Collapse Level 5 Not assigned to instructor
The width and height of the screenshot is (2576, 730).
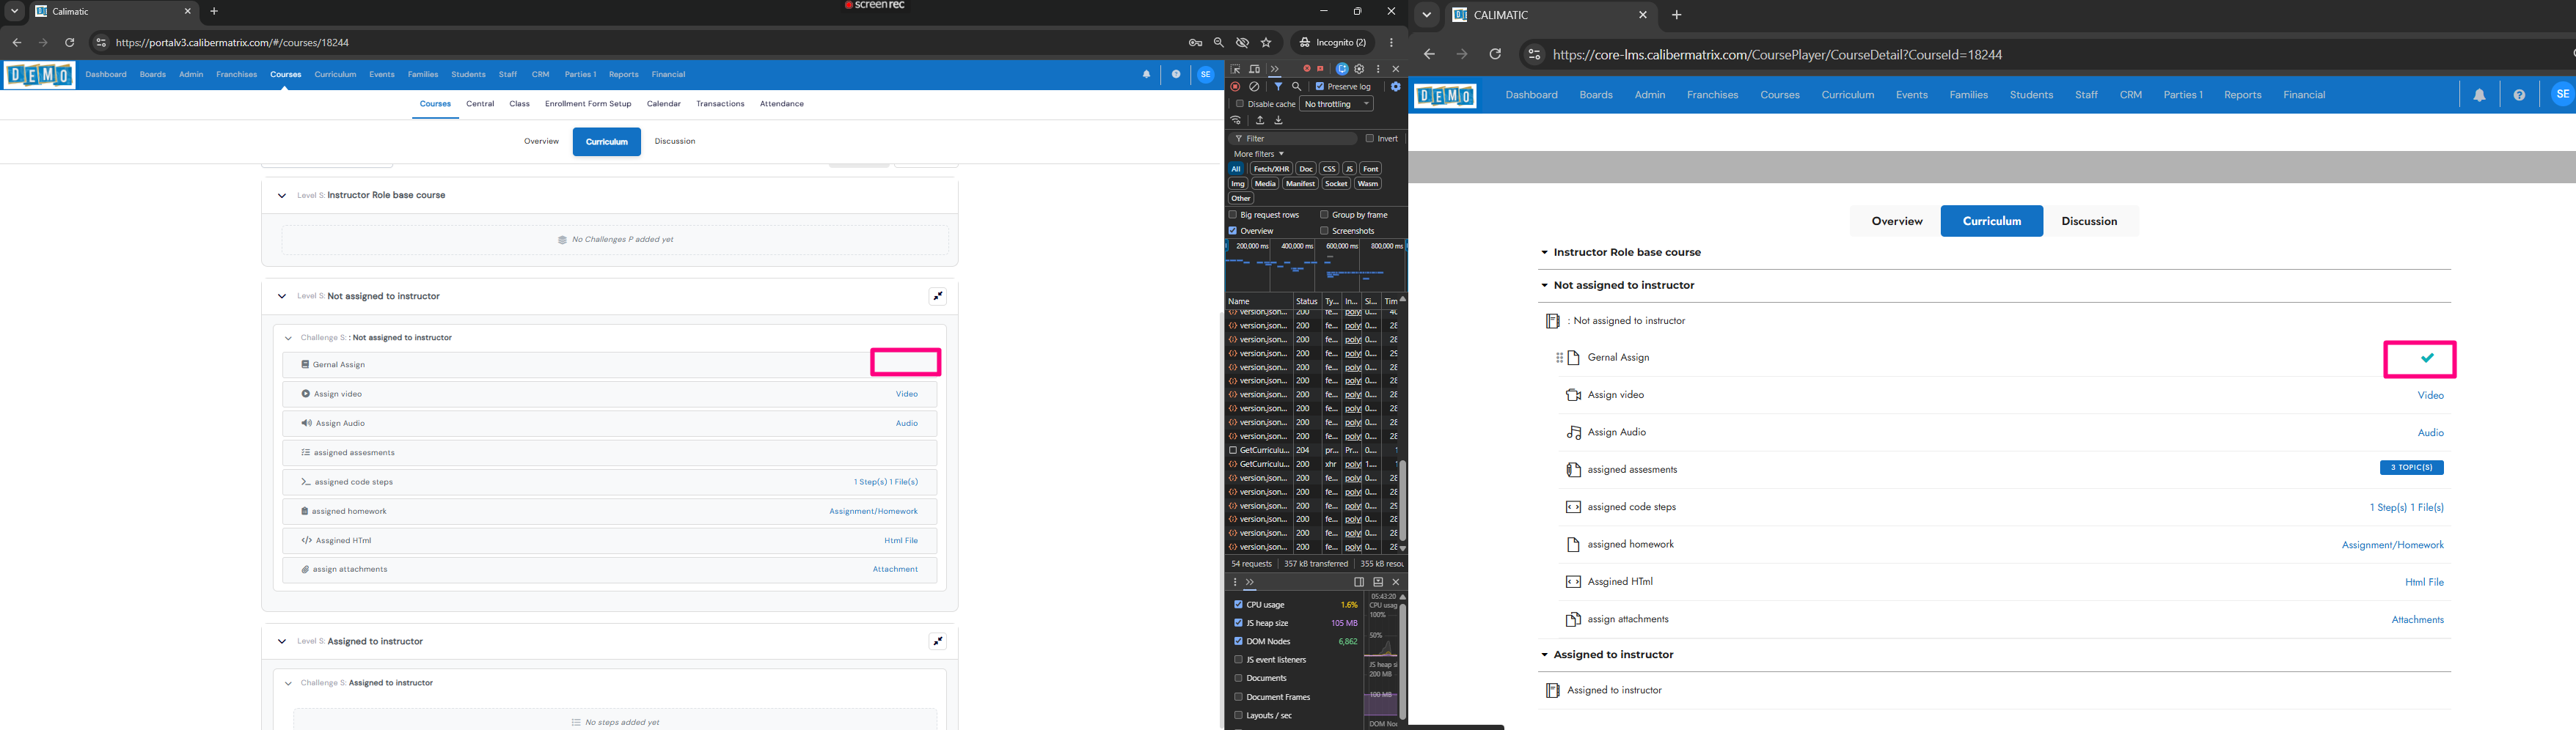click(x=282, y=297)
